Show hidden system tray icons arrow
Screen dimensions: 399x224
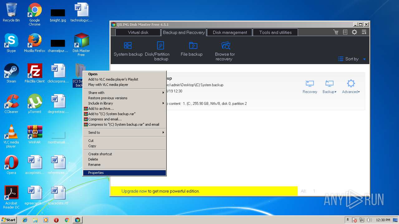coord(348,220)
